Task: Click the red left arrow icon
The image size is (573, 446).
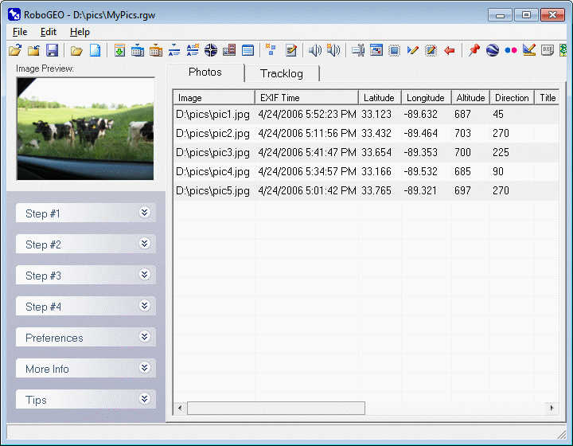Action: click(450, 50)
